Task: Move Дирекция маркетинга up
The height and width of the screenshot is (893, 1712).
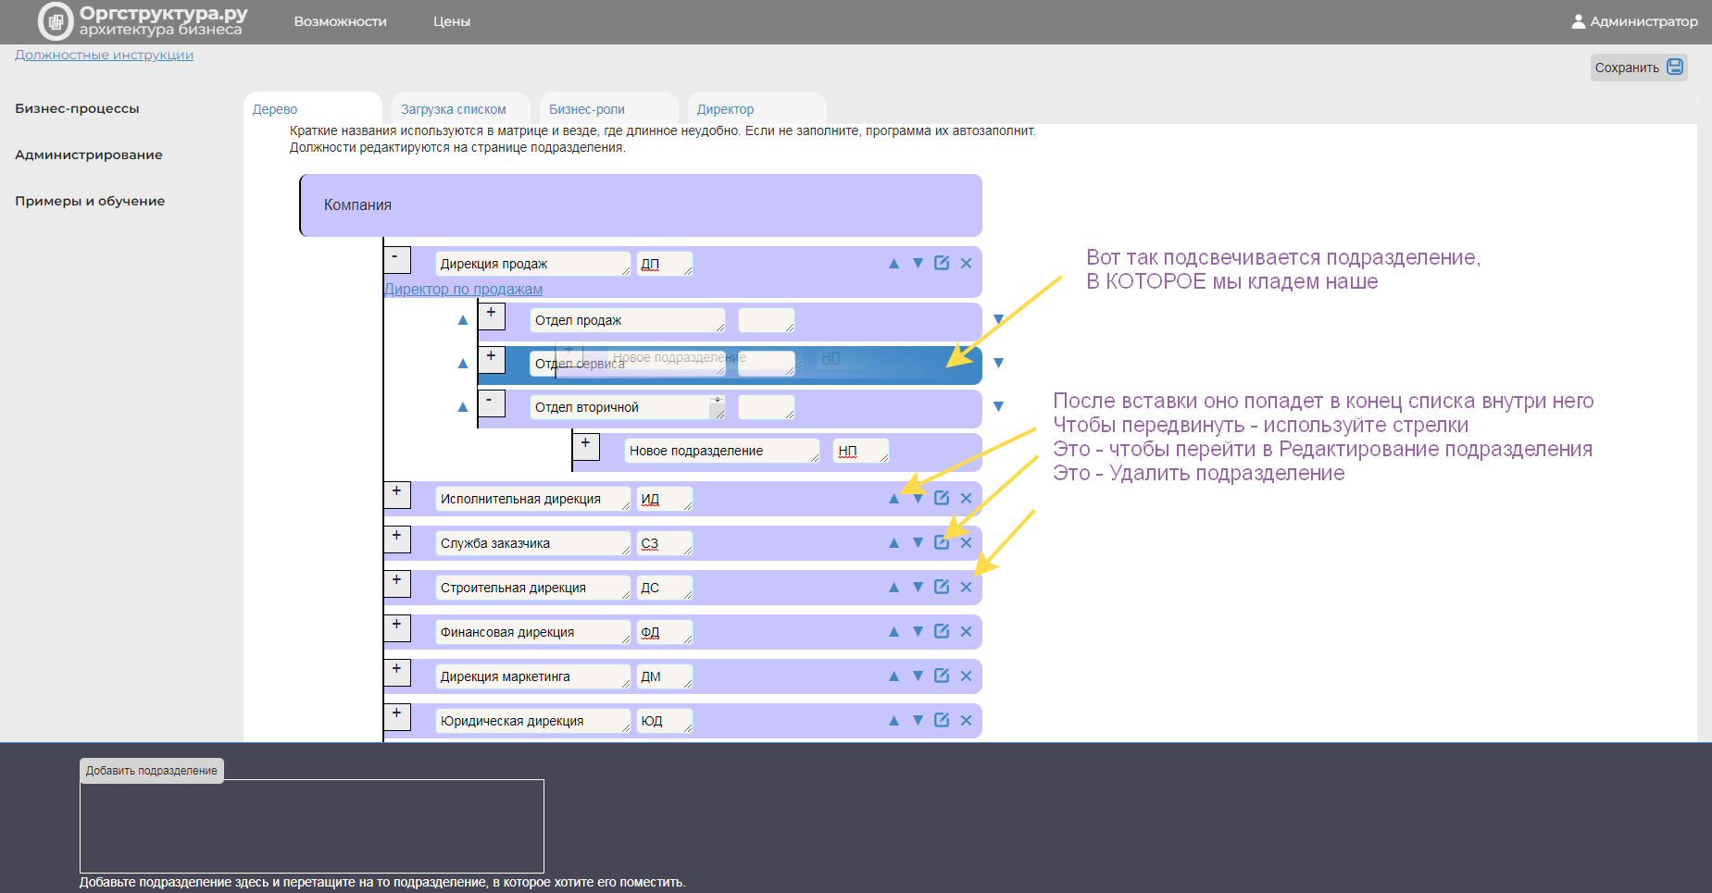Action: pos(893,676)
